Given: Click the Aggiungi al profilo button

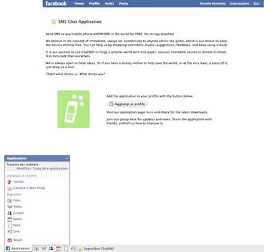Looking at the screenshot, I should [127, 104].
